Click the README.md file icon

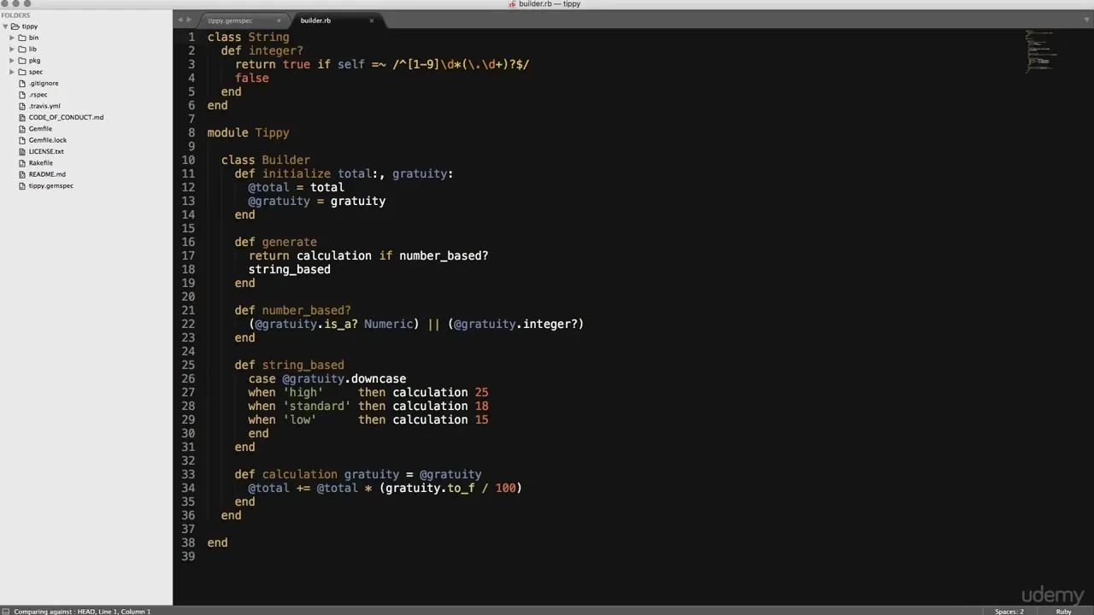(x=22, y=174)
